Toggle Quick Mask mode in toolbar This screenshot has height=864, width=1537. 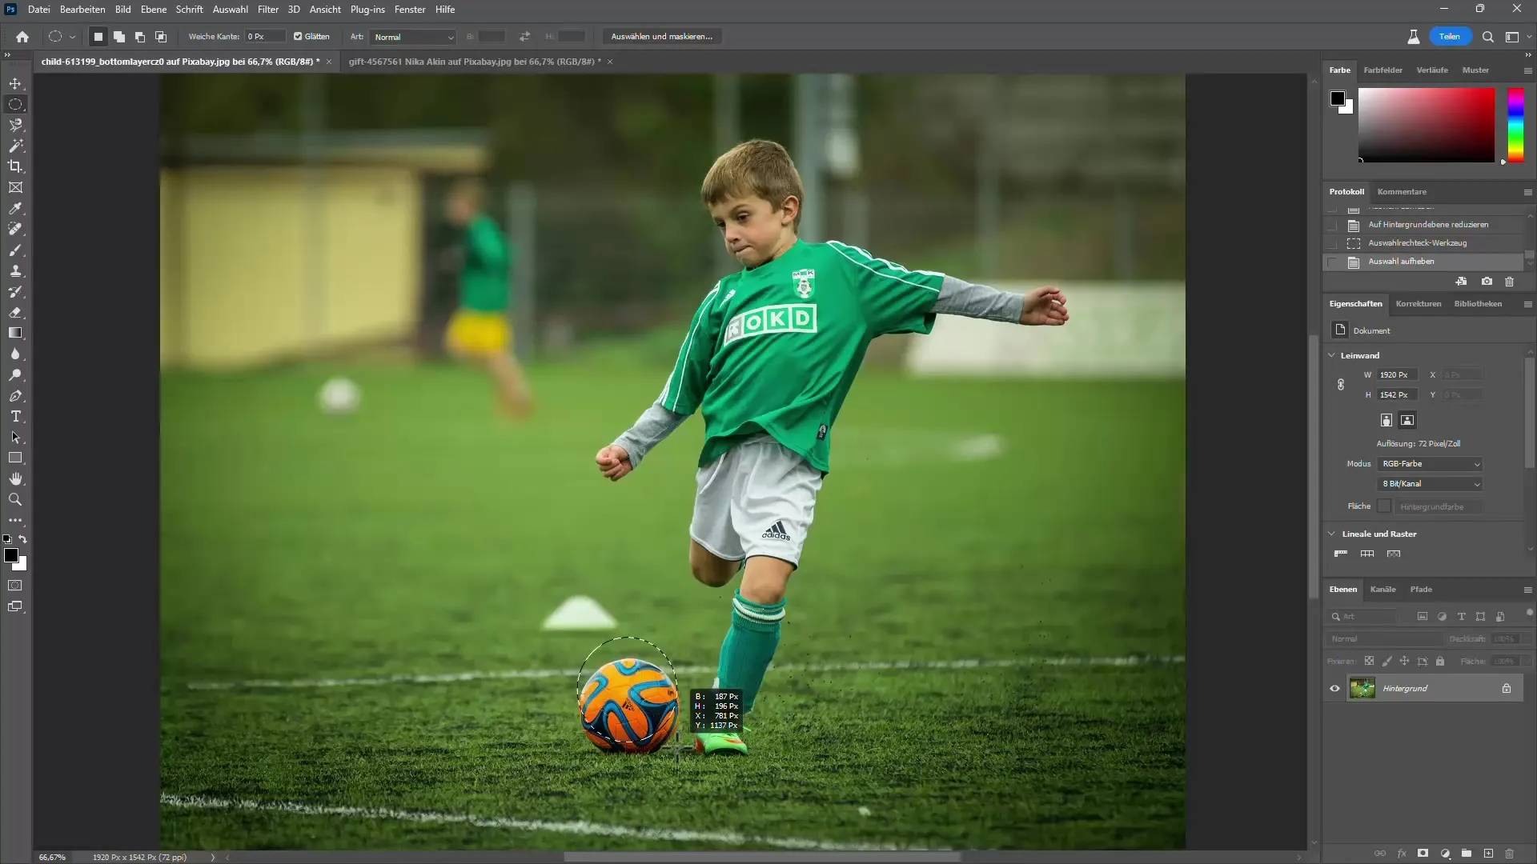15,586
